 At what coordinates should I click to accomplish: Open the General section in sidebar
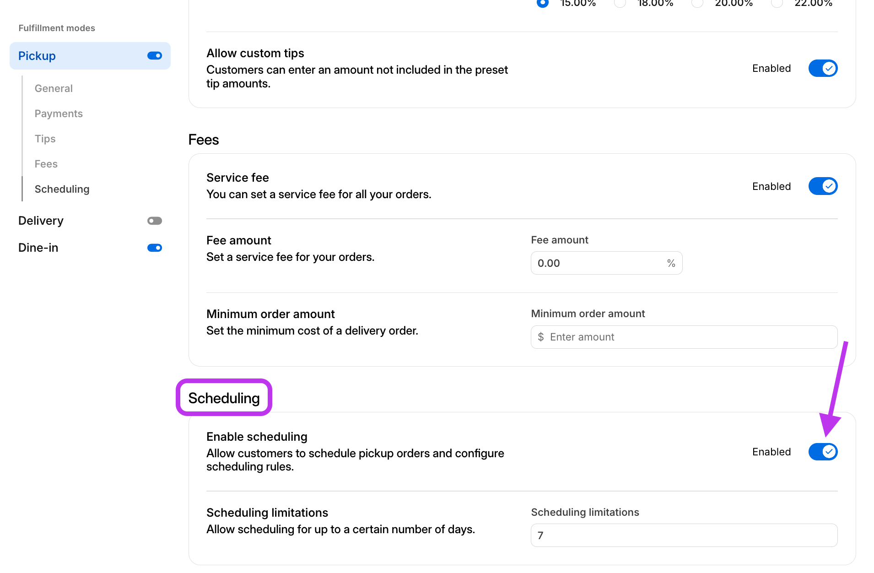(54, 88)
